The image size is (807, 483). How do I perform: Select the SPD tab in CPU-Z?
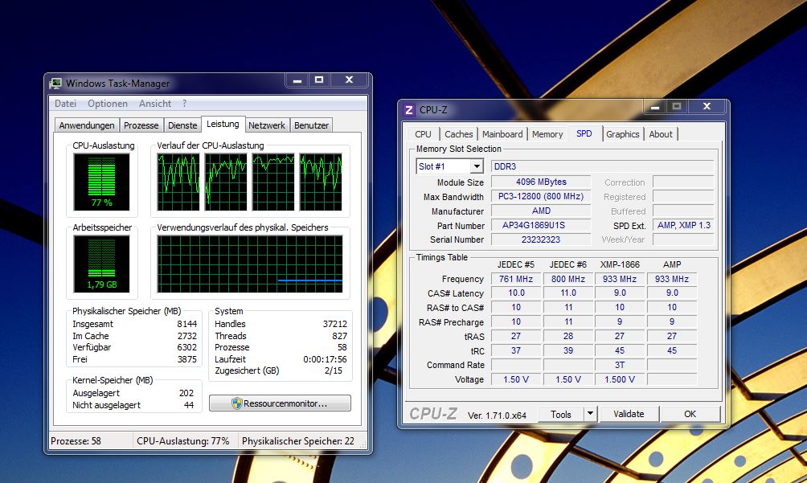click(x=584, y=133)
